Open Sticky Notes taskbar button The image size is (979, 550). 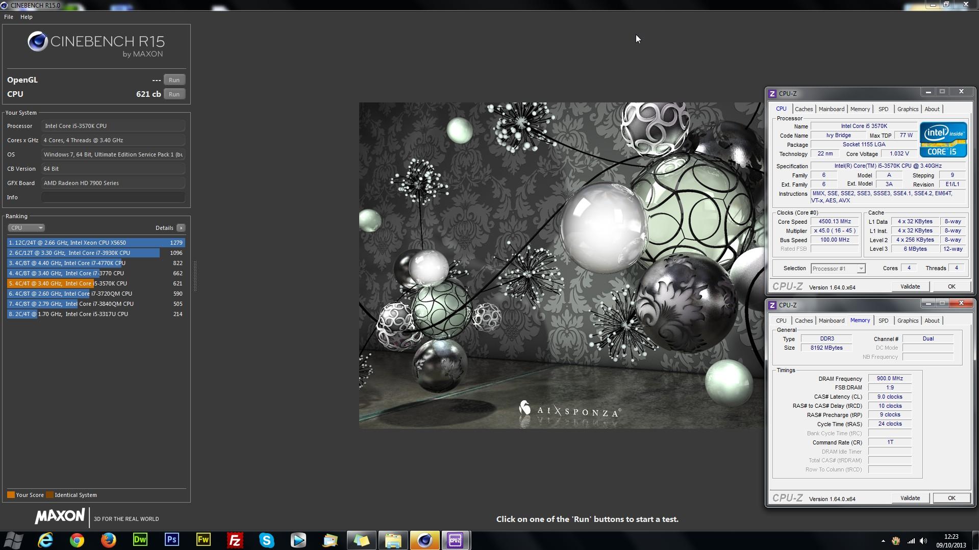click(361, 540)
